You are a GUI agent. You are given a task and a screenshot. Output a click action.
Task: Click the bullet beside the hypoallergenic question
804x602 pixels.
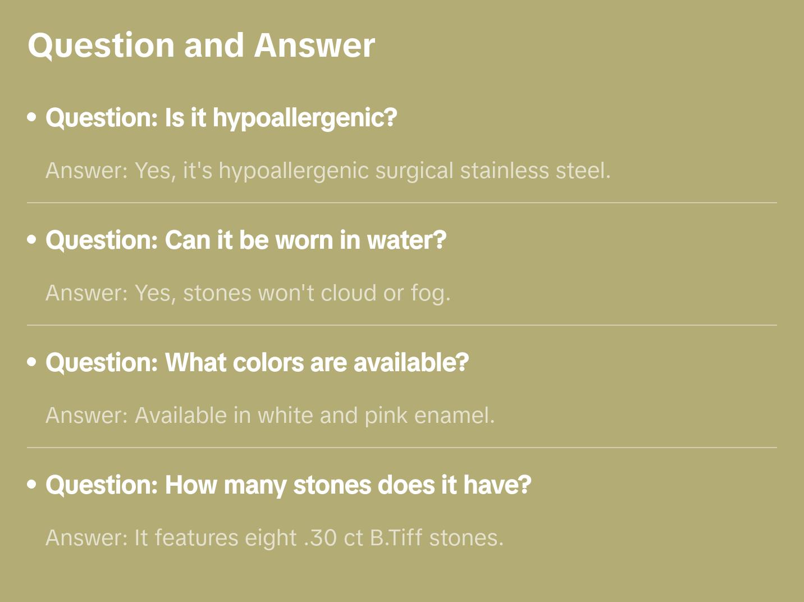coord(32,117)
